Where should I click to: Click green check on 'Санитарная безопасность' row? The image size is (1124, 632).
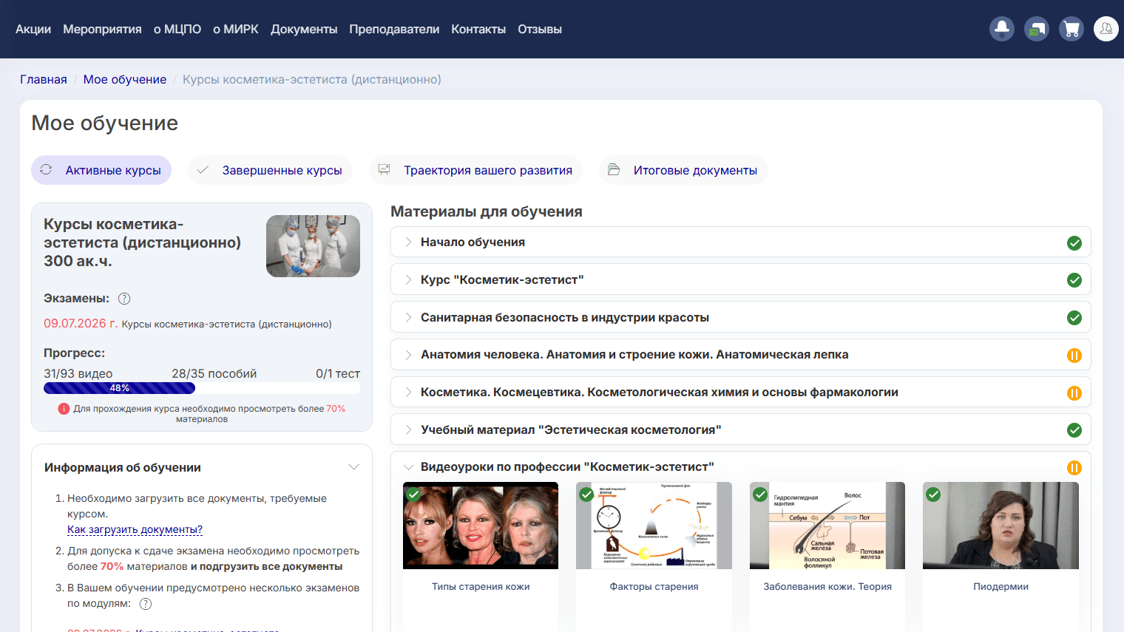click(1074, 318)
